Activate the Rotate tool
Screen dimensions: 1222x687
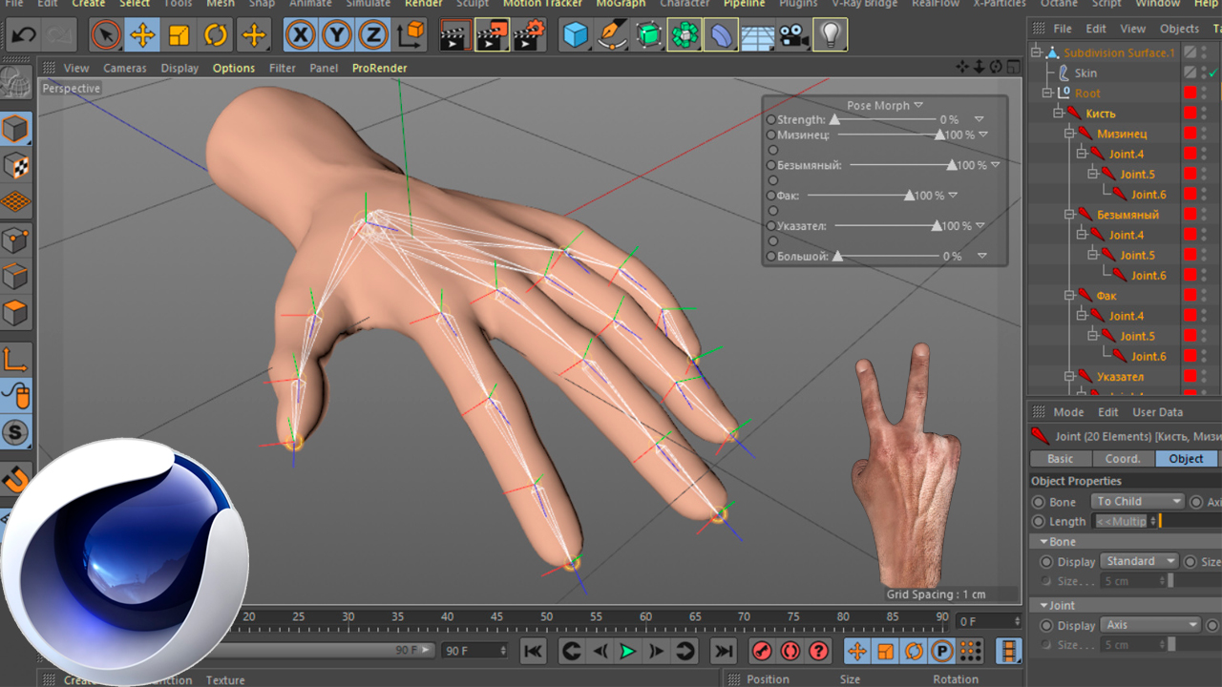click(x=216, y=36)
